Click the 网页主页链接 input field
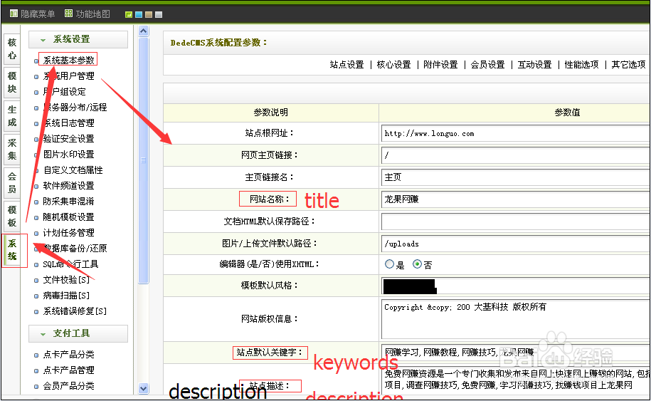Viewport: 651px width, 401px height. tap(516, 155)
